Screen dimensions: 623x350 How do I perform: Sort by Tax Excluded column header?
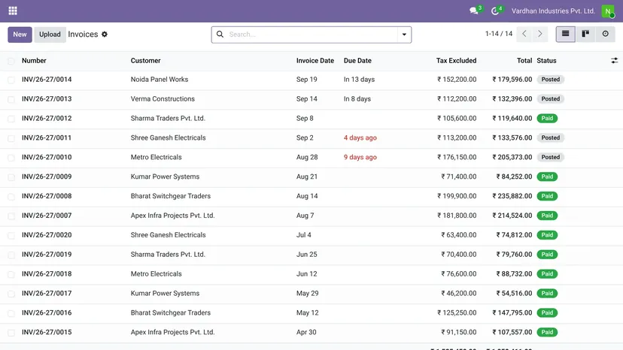[456, 61]
